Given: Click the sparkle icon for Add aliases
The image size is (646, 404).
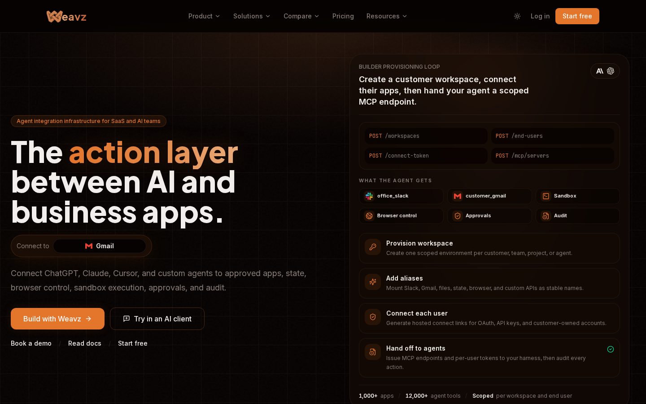Looking at the screenshot, I should pos(373,282).
